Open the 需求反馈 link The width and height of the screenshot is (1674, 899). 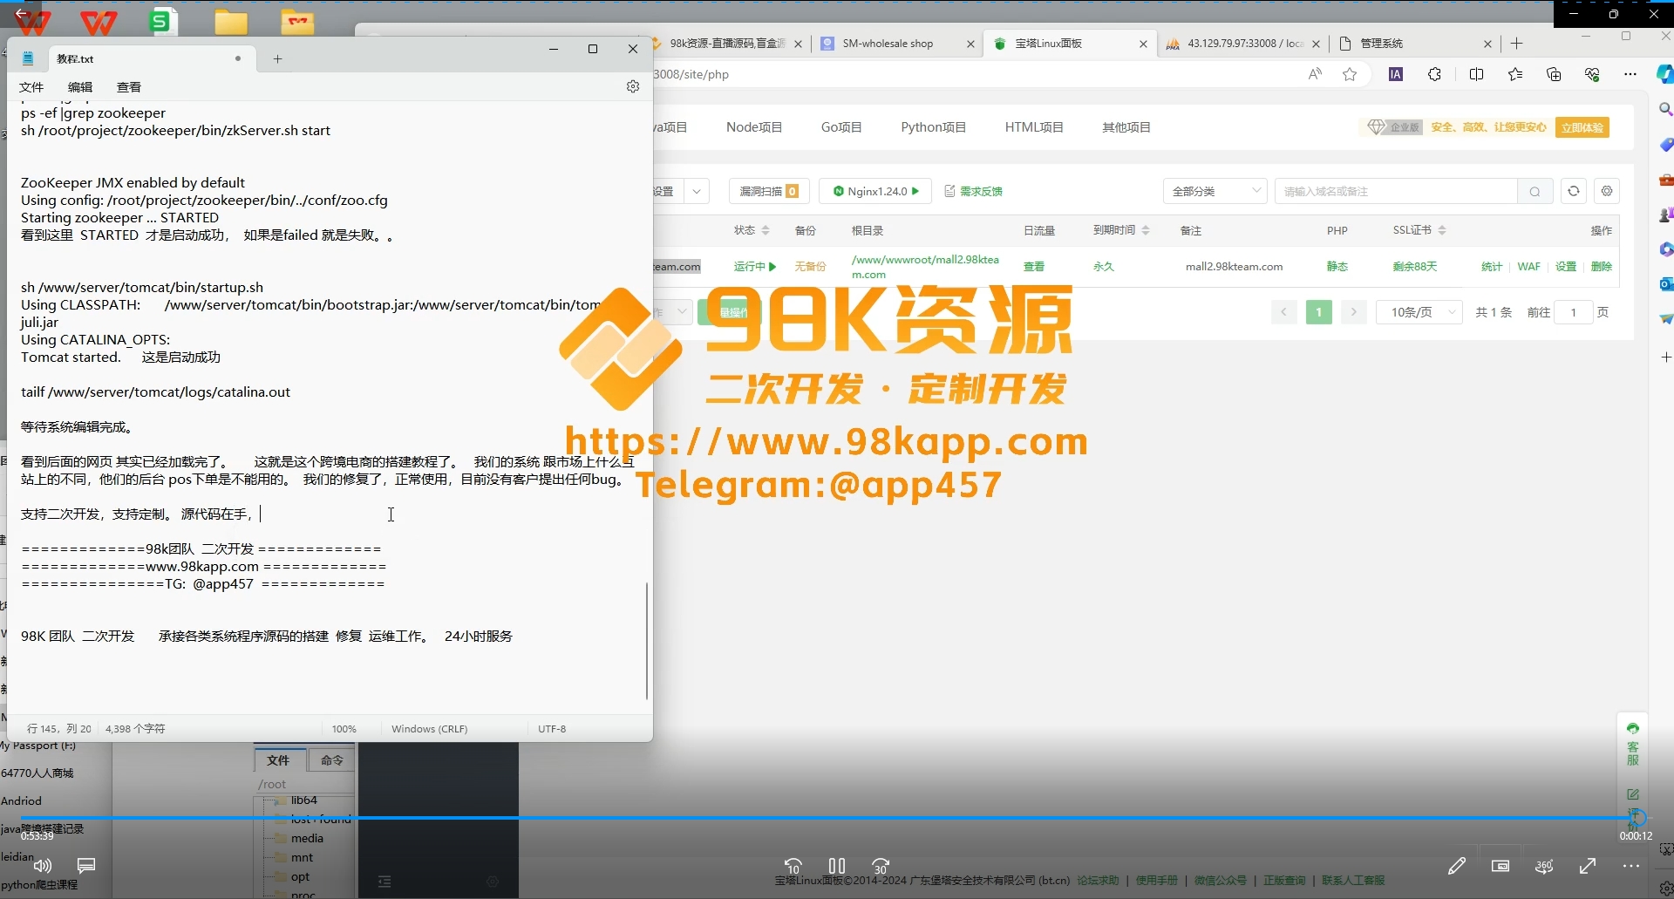click(974, 191)
